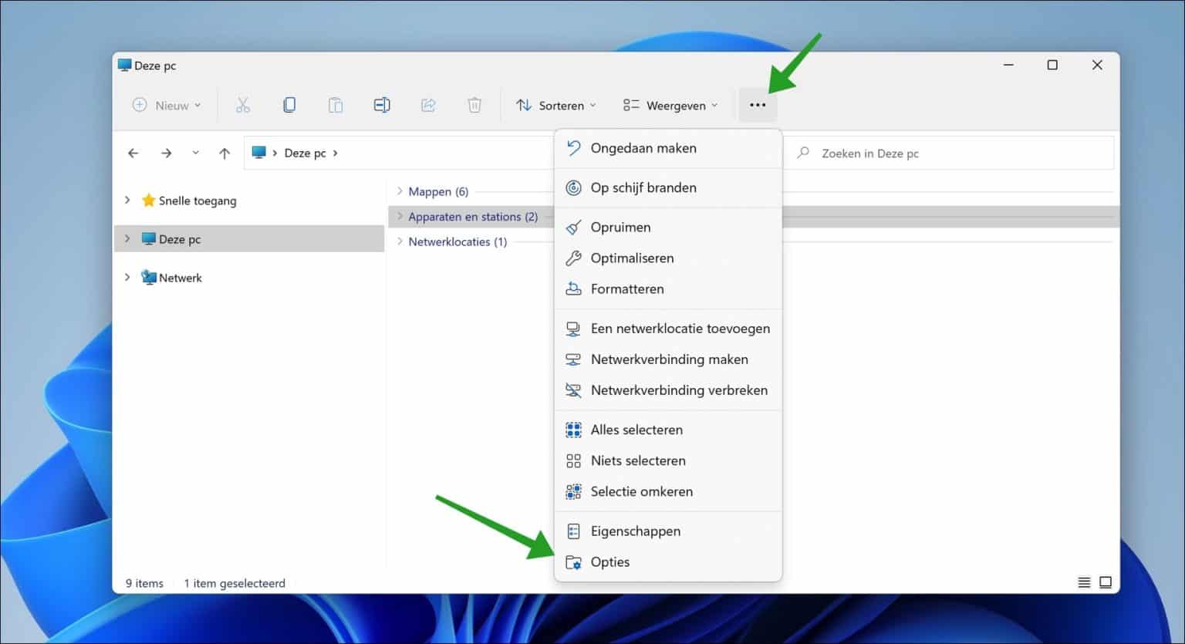Click Deze pc in the breadcrumb bar

[304, 153]
